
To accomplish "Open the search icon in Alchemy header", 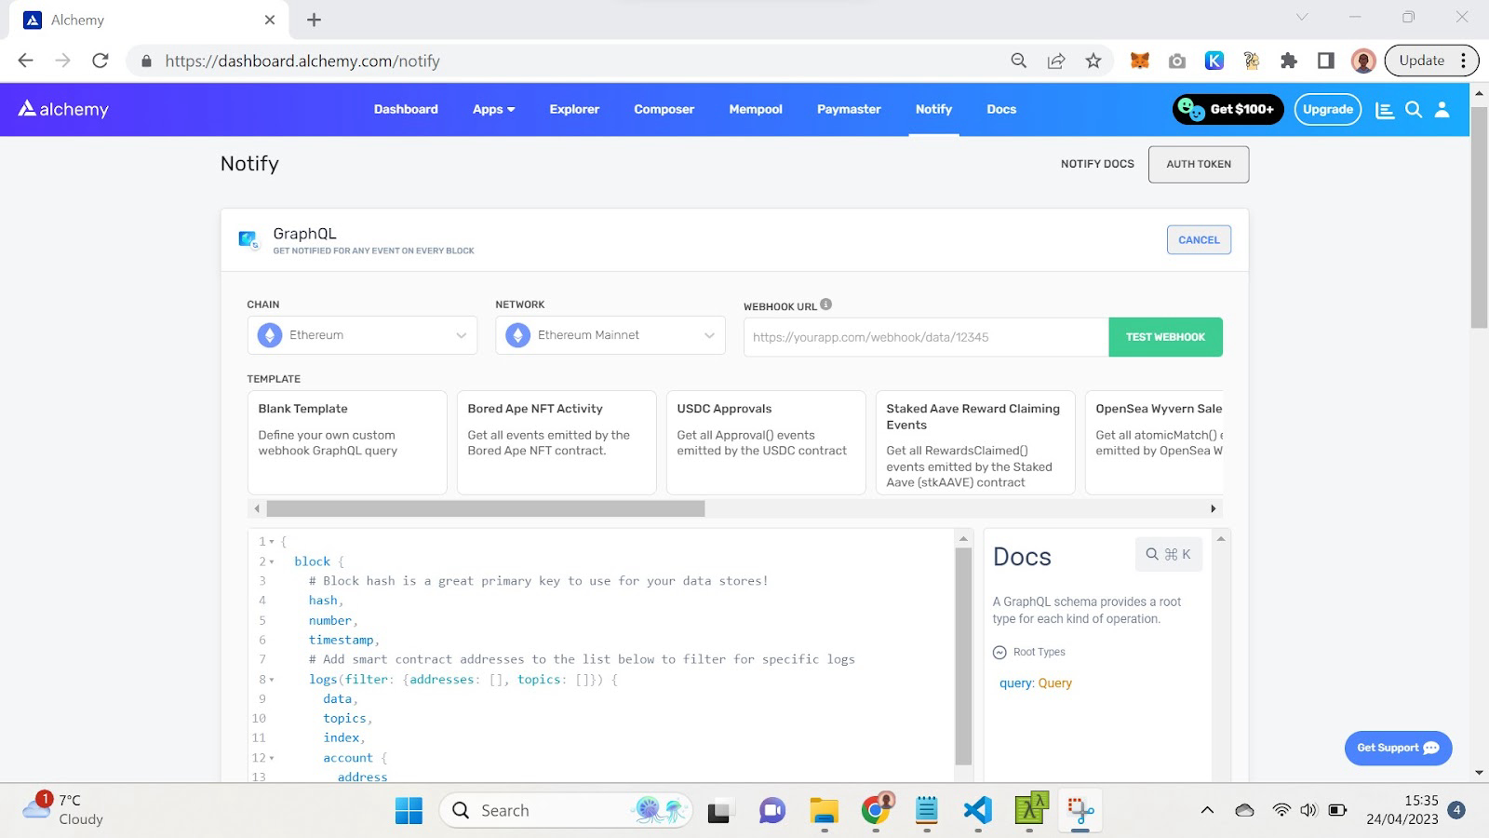I will pos(1413,110).
